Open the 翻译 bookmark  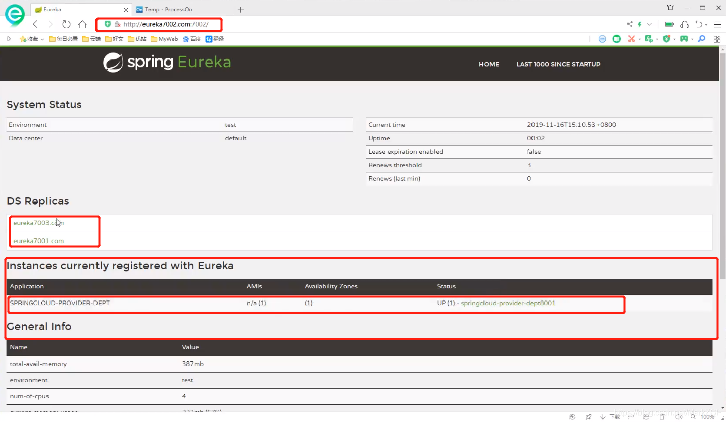pos(215,39)
